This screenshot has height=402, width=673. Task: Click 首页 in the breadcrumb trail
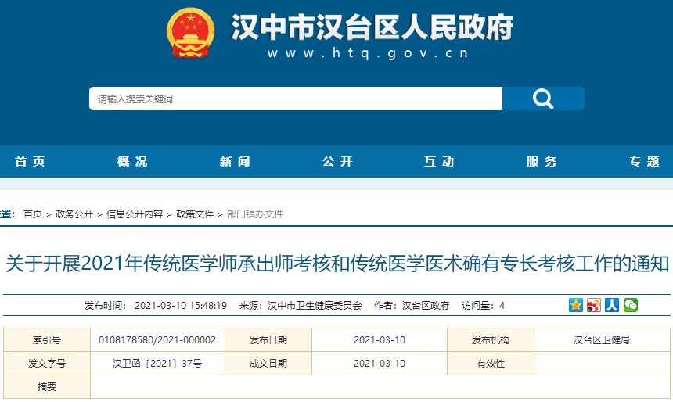[x=33, y=214]
